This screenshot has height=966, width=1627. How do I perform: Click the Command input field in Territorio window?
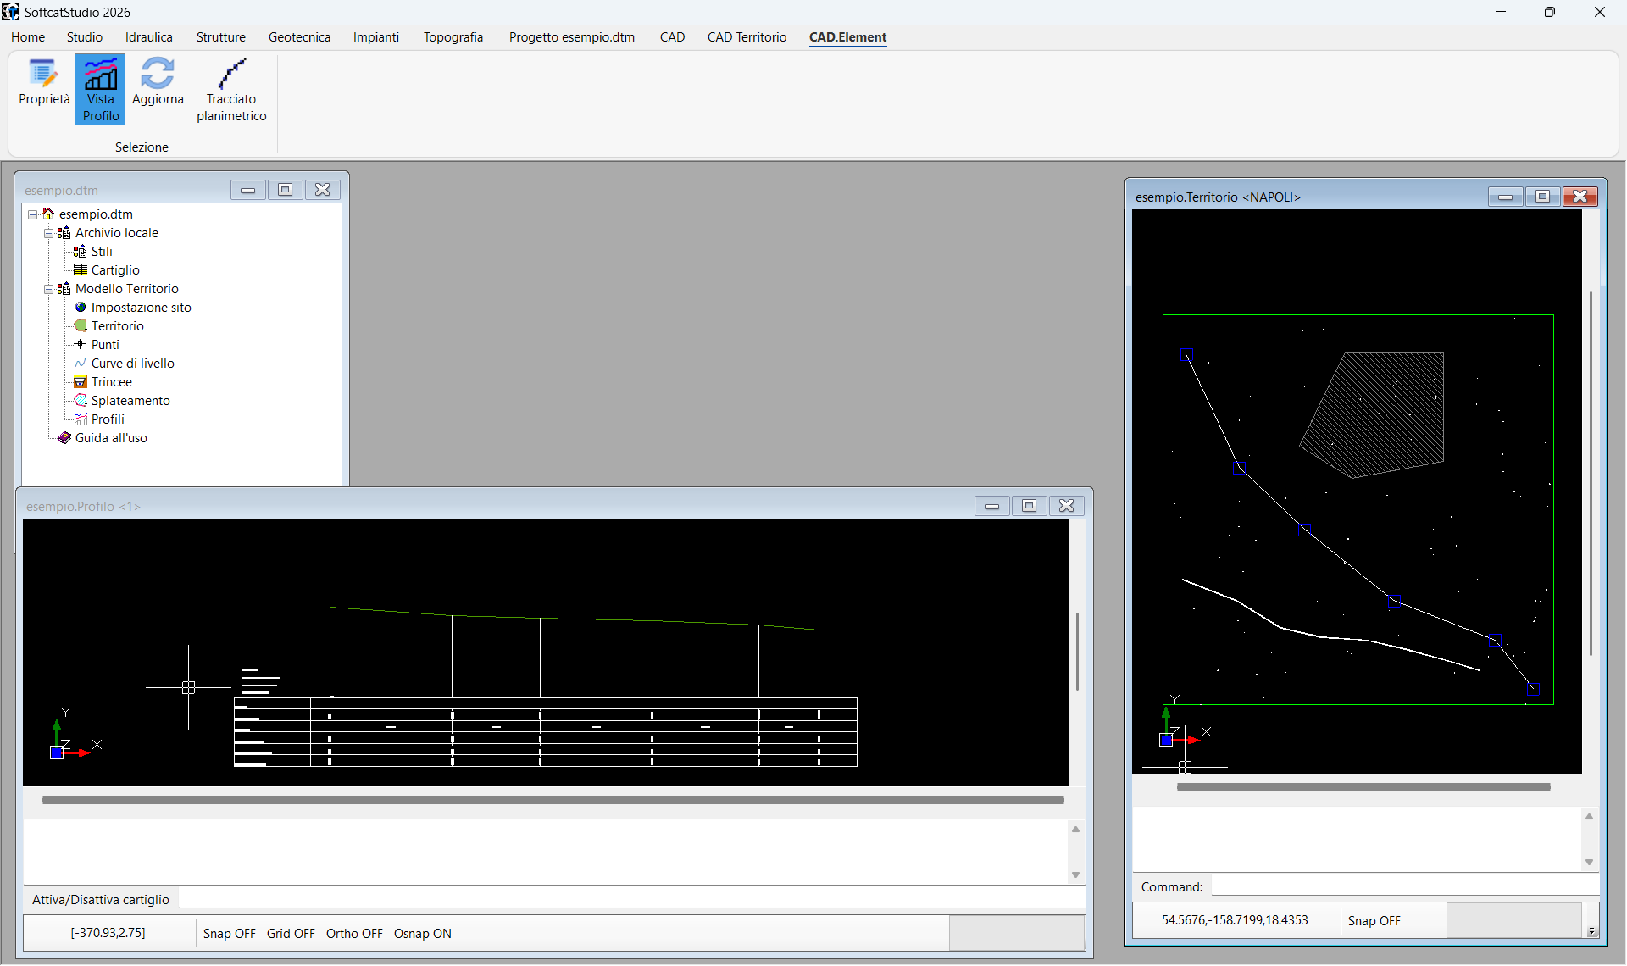pos(1404,886)
